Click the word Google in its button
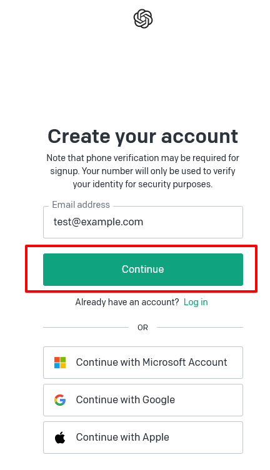Screen dimensions: 270x470 (x=158, y=400)
